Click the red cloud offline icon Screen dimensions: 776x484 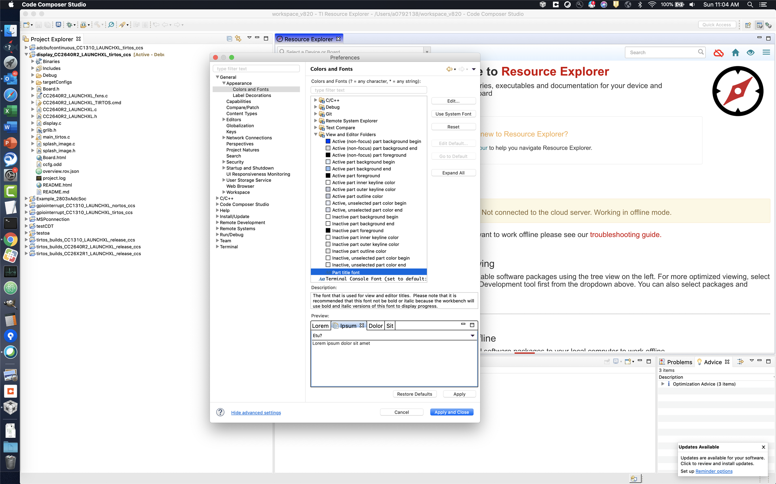pyautogui.click(x=718, y=53)
